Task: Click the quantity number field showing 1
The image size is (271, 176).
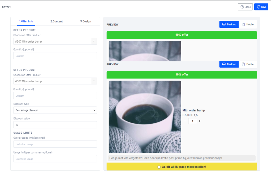Action: click(192, 121)
